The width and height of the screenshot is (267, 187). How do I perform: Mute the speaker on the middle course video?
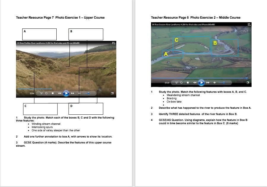pyautogui.click(x=215, y=83)
